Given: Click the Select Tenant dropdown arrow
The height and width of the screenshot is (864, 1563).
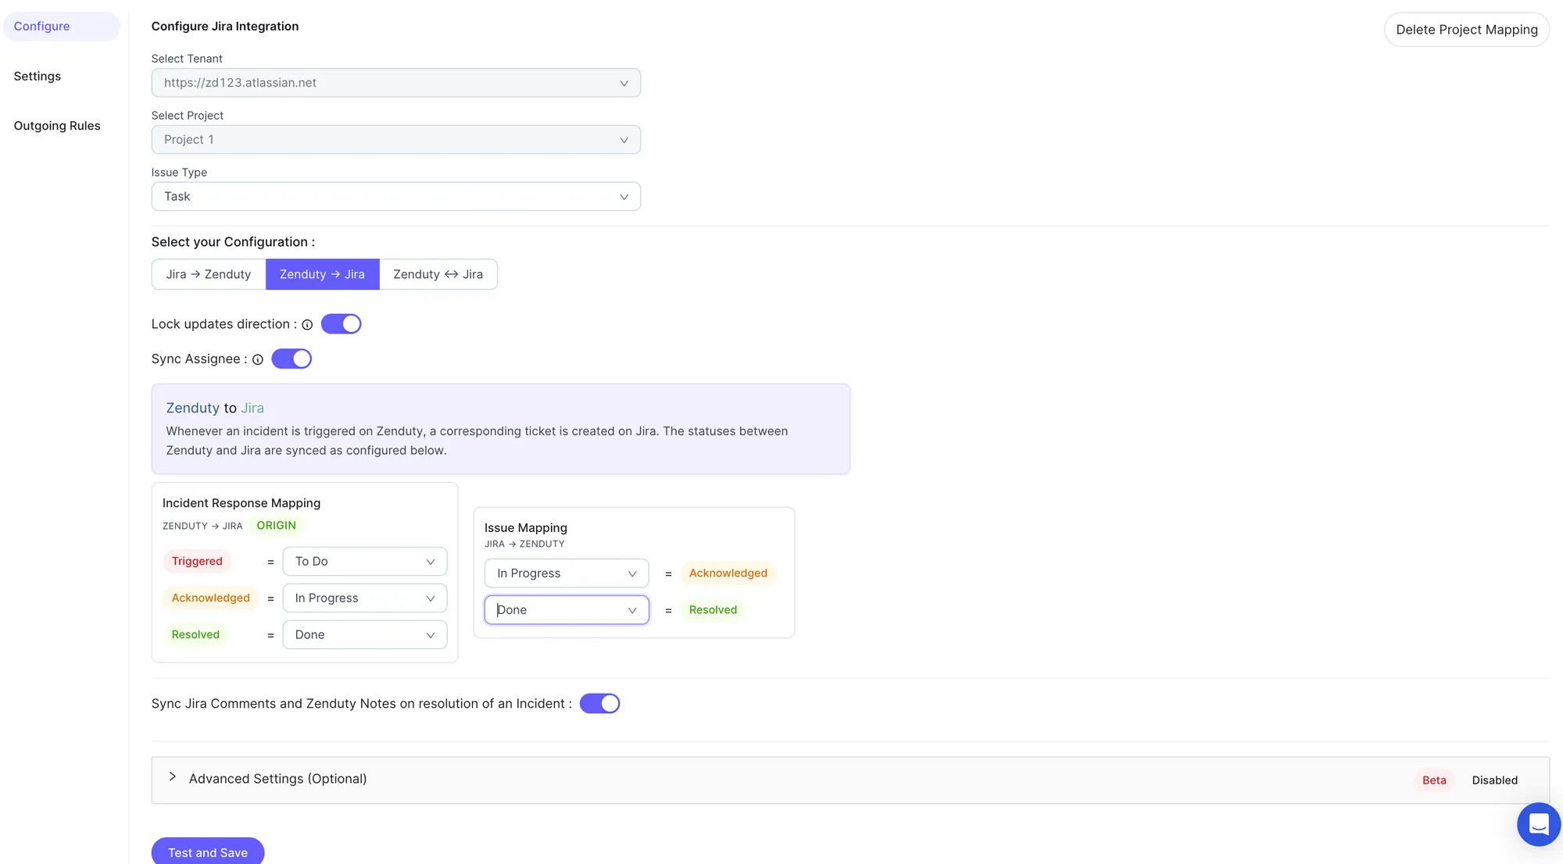Looking at the screenshot, I should point(624,84).
